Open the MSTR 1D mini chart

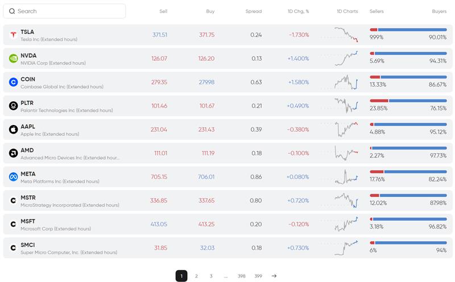(346, 200)
